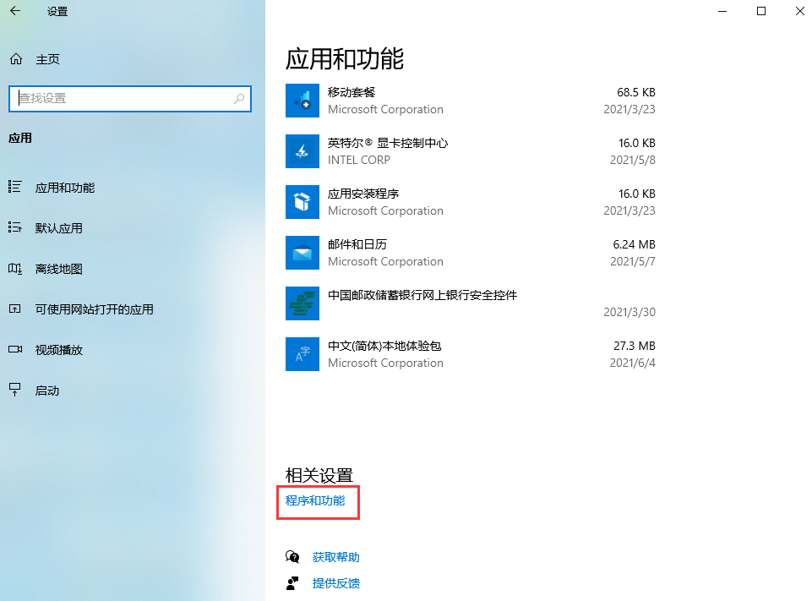Click the 默认应用 sidebar icon
This screenshot has height=601, width=812.
15,227
